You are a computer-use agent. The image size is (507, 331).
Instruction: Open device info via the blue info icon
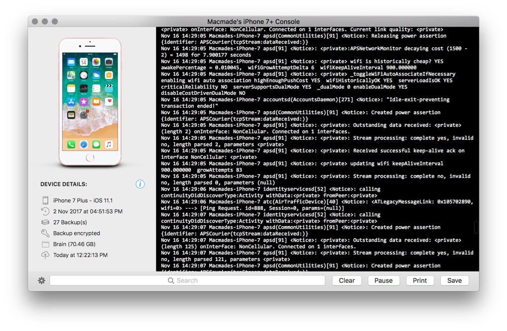click(x=140, y=184)
